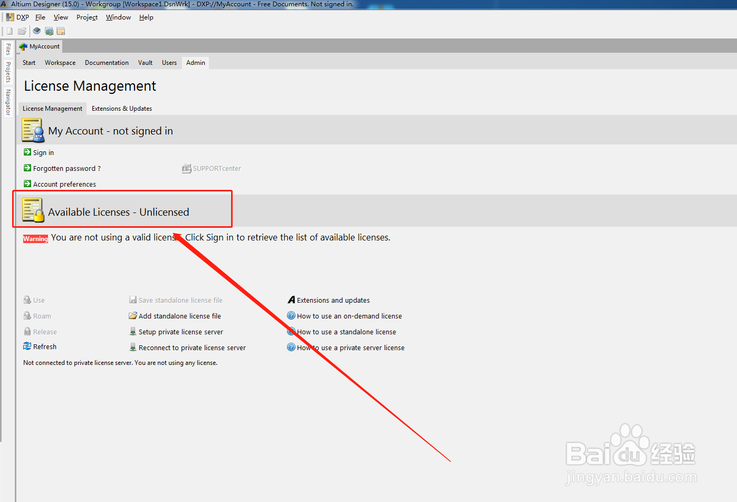Open the Files side panel tab

8,50
